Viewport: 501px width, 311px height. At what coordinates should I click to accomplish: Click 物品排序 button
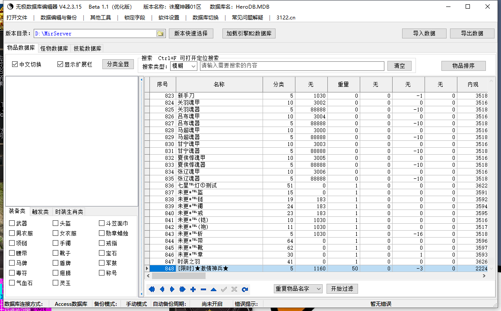(463, 66)
